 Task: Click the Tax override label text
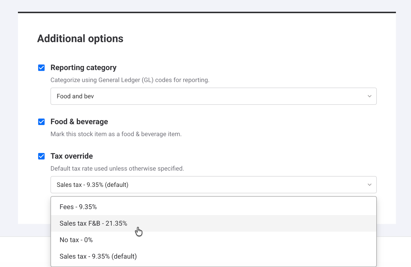click(x=71, y=156)
